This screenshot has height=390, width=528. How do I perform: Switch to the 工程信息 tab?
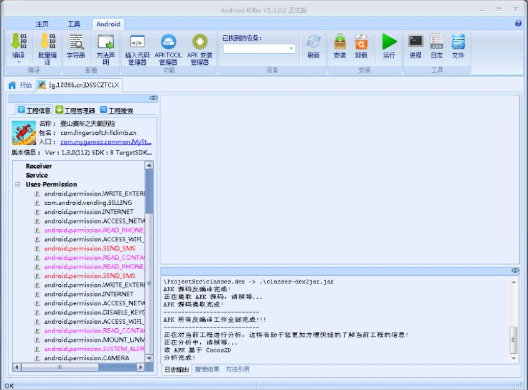[x=34, y=110]
